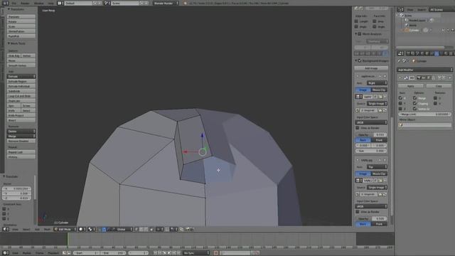This screenshot has height=256, width=455.
Task: Open the Global orientation dropdown
Action: [x=125, y=229]
